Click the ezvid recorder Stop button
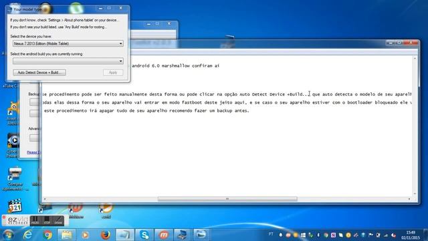The image size is (428, 241). (x=47, y=220)
